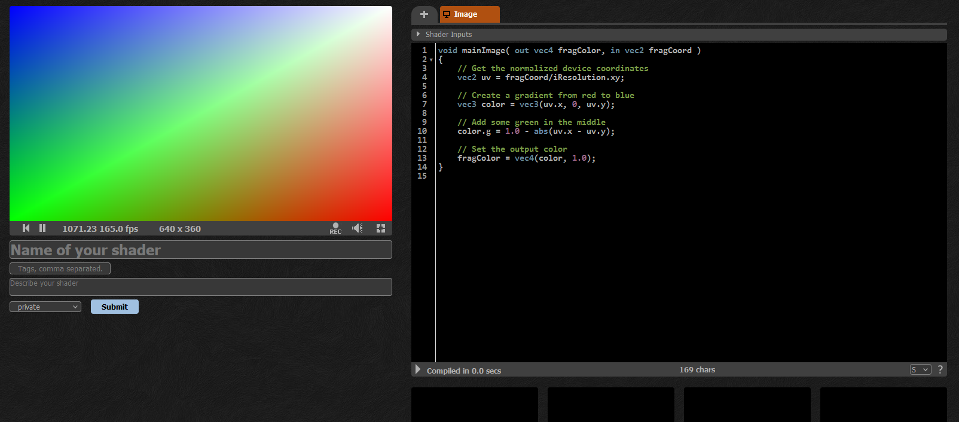Mute the shader audio speaker icon
959x422 pixels.
[358, 228]
